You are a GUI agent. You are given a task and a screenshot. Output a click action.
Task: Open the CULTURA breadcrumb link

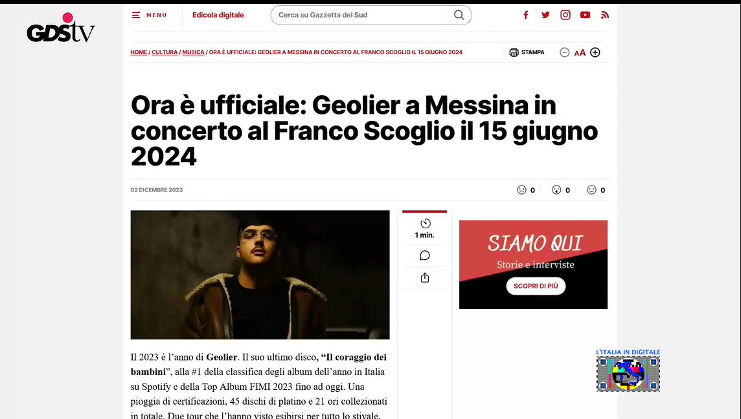coord(165,52)
